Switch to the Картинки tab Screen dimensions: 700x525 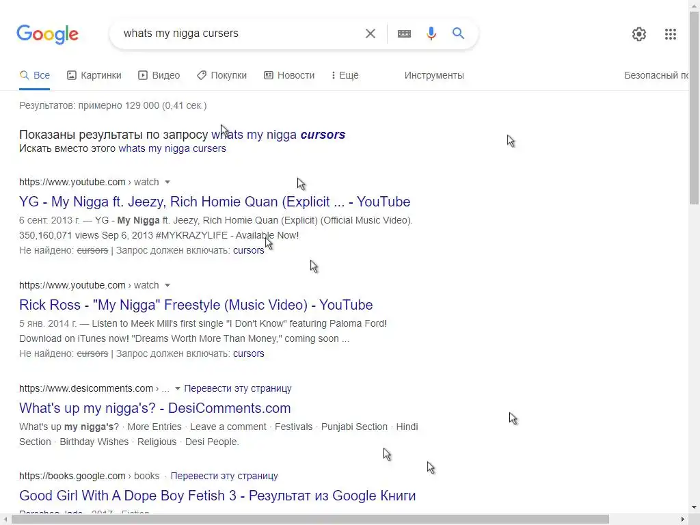pyautogui.click(x=94, y=75)
